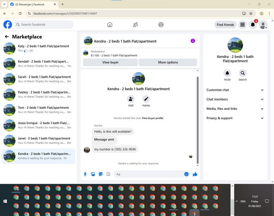Click the back arrow beside Marketplace

[7, 37]
